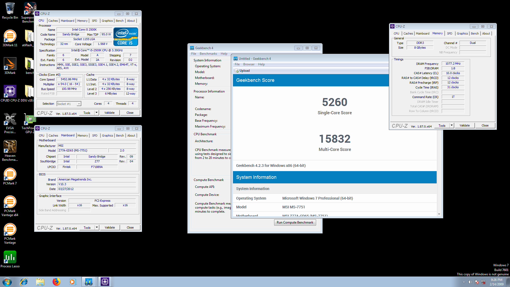Launch the Process Lasso desktop shortcut
This screenshot has width=510, height=287.
[x=10, y=259]
